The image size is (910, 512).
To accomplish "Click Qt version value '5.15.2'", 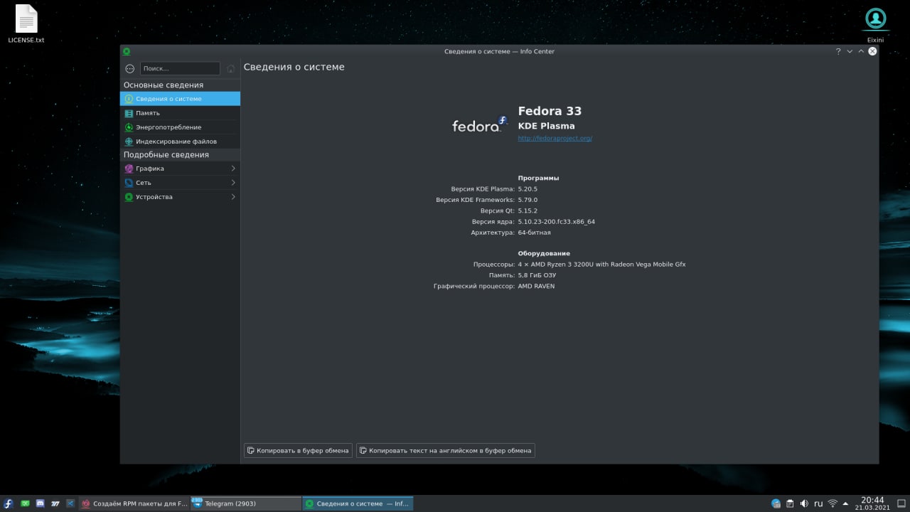I will pos(528,210).
